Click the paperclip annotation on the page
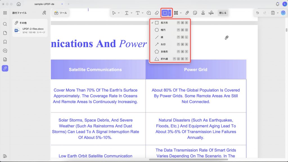288x162 pixels. tap(227, 38)
